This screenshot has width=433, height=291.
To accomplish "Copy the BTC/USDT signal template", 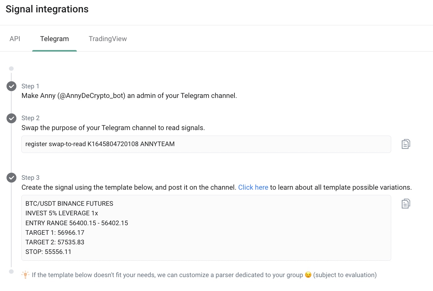I will click(x=406, y=204).
